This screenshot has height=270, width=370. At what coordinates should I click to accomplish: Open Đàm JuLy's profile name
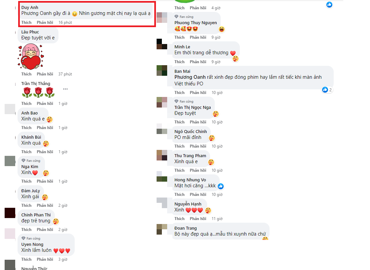point(31,191)
